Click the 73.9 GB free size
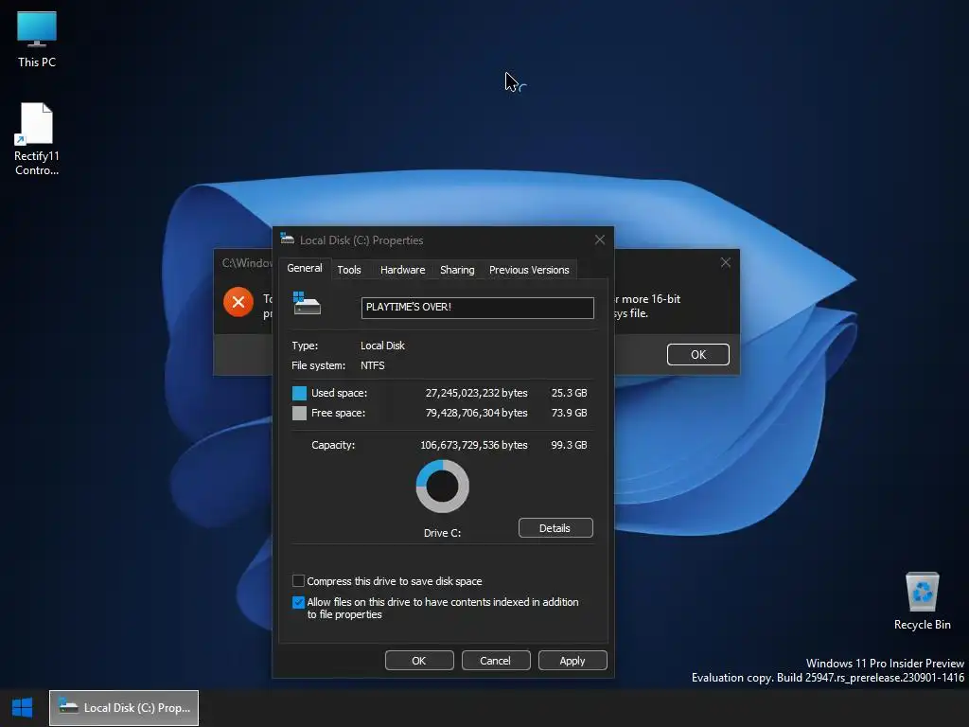969x727 pixels. pos(569,413)
